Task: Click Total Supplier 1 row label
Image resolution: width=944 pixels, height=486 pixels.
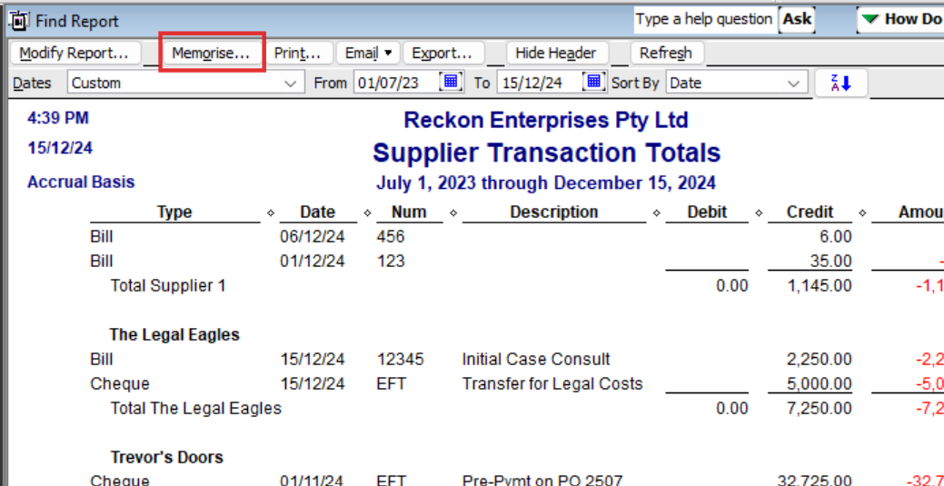Action: point(168,285)
